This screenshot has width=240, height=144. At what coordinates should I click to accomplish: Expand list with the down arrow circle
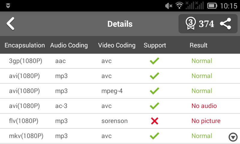[233, 137]
